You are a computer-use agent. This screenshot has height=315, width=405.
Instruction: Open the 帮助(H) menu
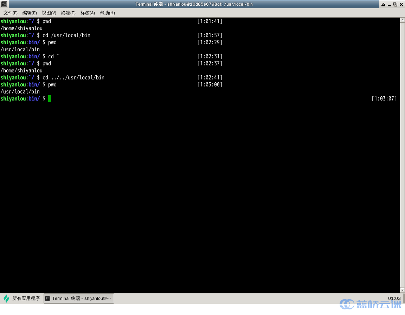click(x=107, y=13)
